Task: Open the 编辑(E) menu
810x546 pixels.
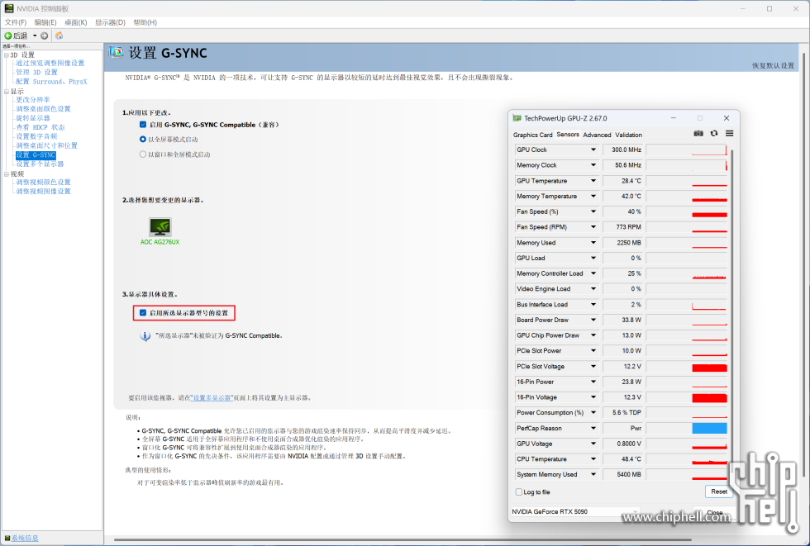Action: [45, 22]
